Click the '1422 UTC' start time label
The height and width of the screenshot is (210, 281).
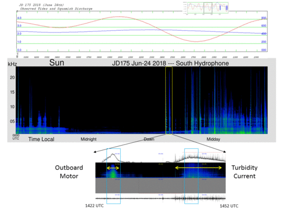[94, 206]
